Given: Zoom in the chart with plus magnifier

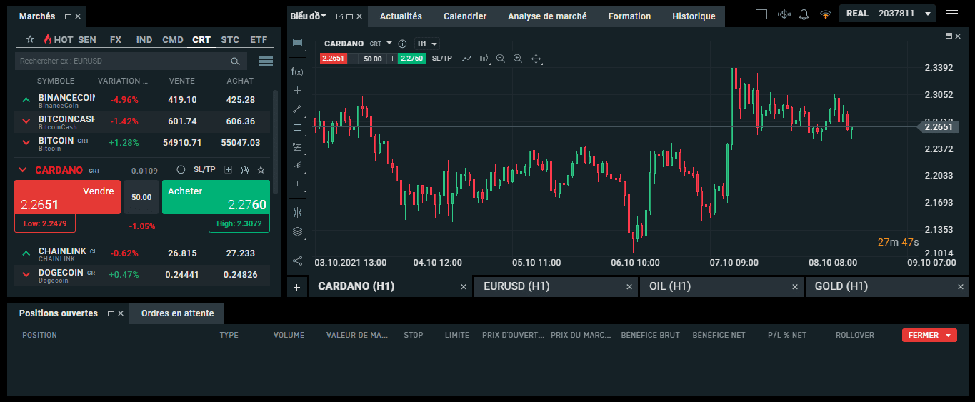Looking at the screenshot, I should tap(518, 59).
